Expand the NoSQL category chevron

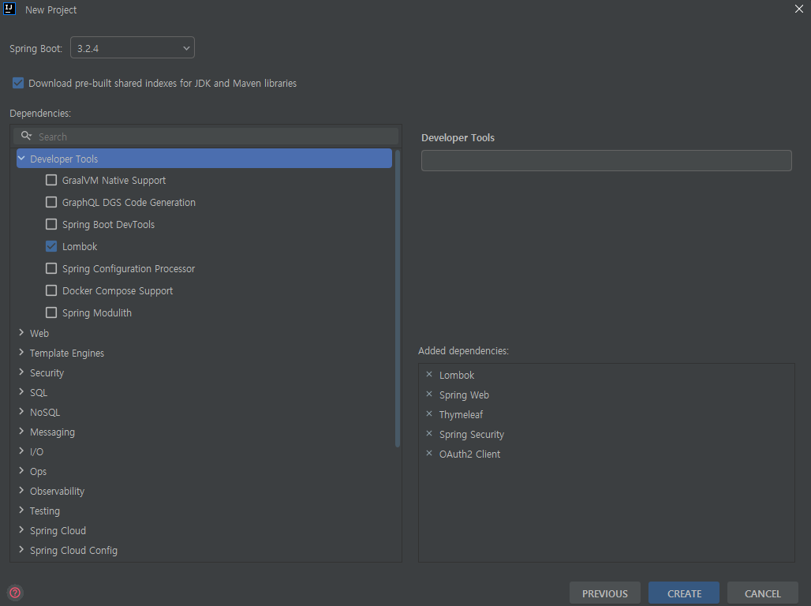tap(21, 411)
